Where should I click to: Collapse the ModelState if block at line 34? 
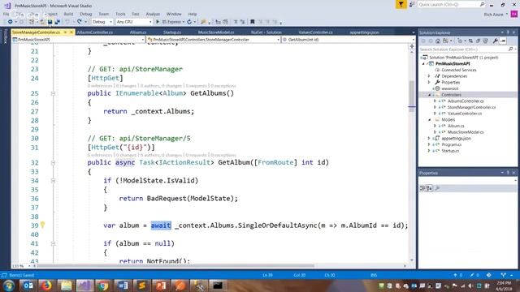[53, 181]
